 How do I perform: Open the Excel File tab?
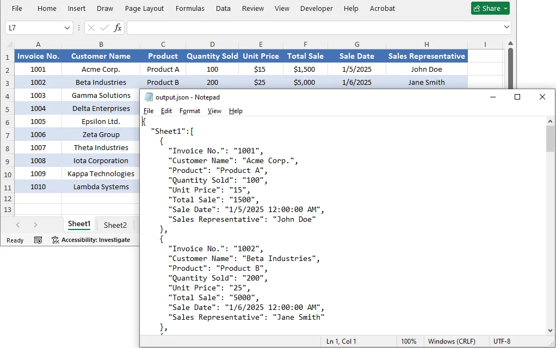pyautogui.click(x=17, y=9)
